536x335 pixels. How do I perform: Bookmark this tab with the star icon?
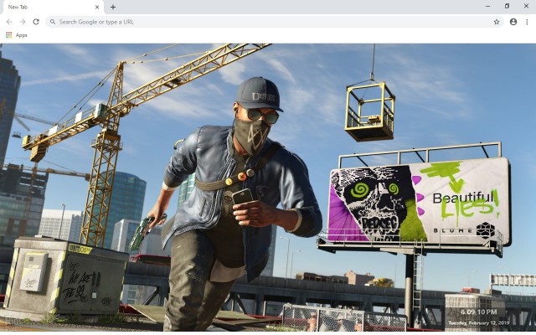(x=497, y=22)
